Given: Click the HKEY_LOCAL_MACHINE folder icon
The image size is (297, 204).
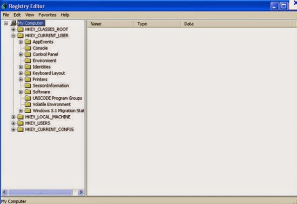Looking at the screenshot, I should point(21,117).
